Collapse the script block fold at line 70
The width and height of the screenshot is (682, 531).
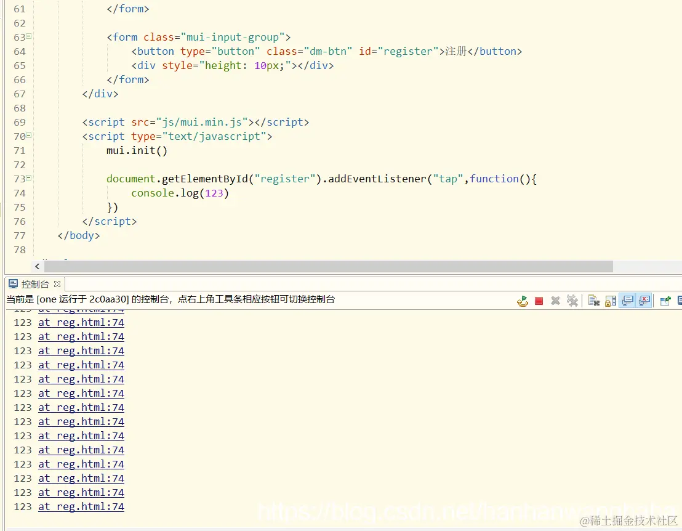click(29, 136)
